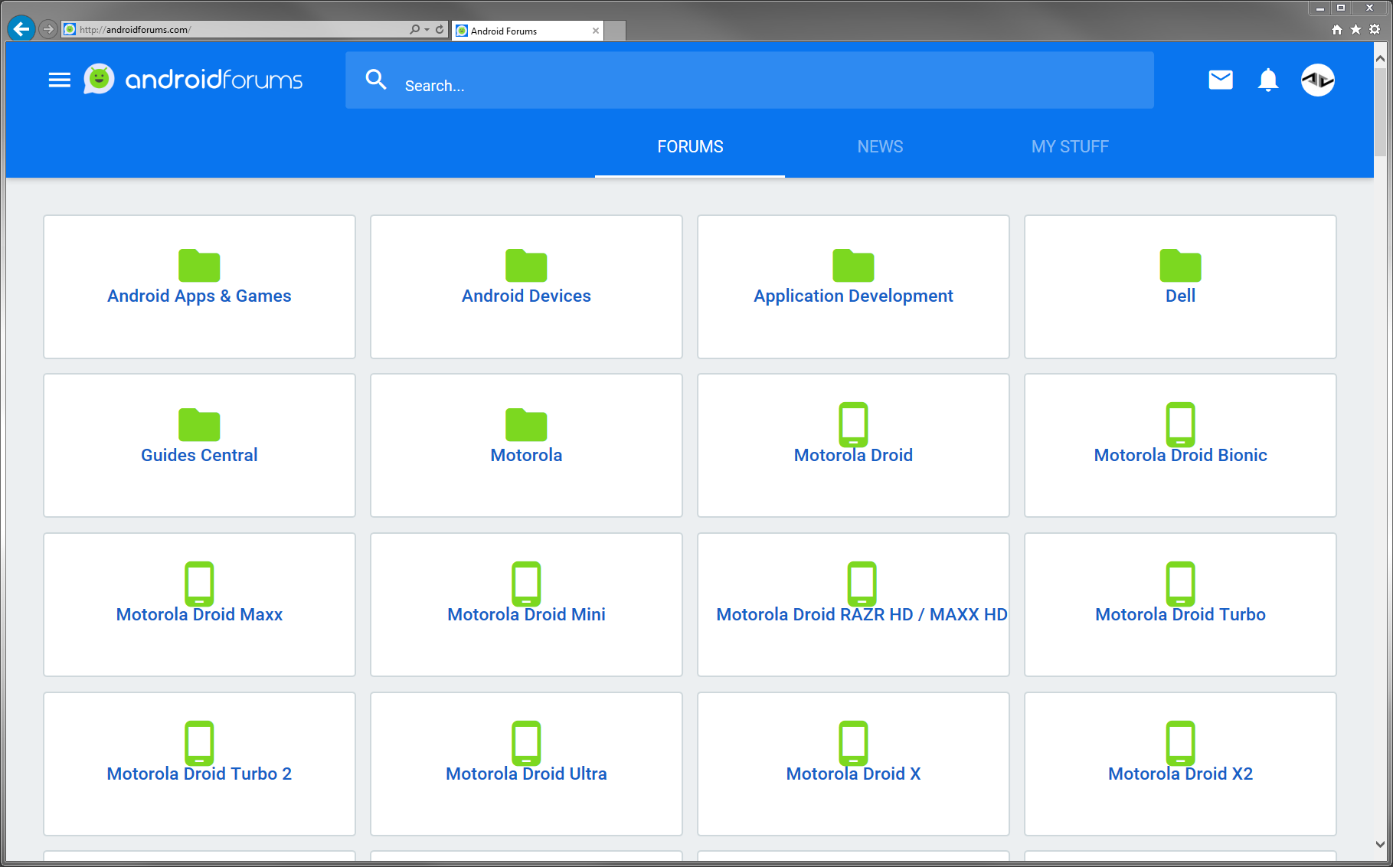Open the Motorola Droid Mini forum link
The width and height of the screenshot is (1393, 867).
[x=526, y=615]
